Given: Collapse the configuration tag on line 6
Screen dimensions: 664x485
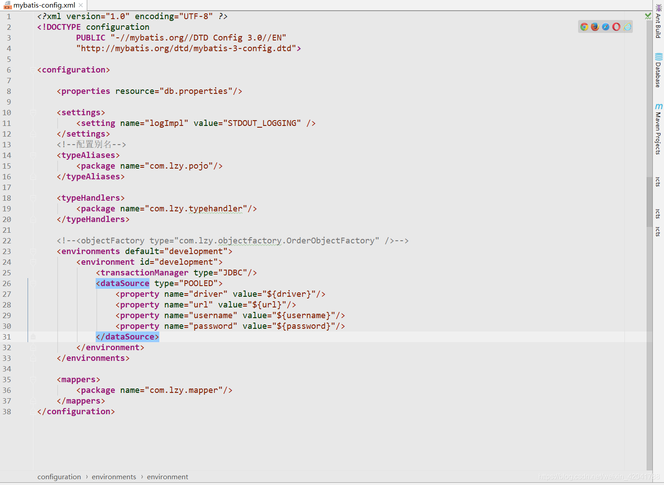Looking at the screenshot, I should tap(33, 70).
